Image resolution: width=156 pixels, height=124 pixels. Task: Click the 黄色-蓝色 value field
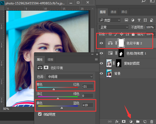87,105
